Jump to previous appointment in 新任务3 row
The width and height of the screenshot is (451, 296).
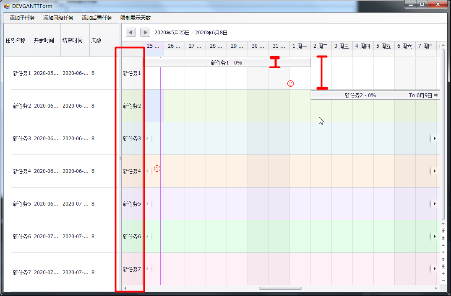(x=148, y=139)
